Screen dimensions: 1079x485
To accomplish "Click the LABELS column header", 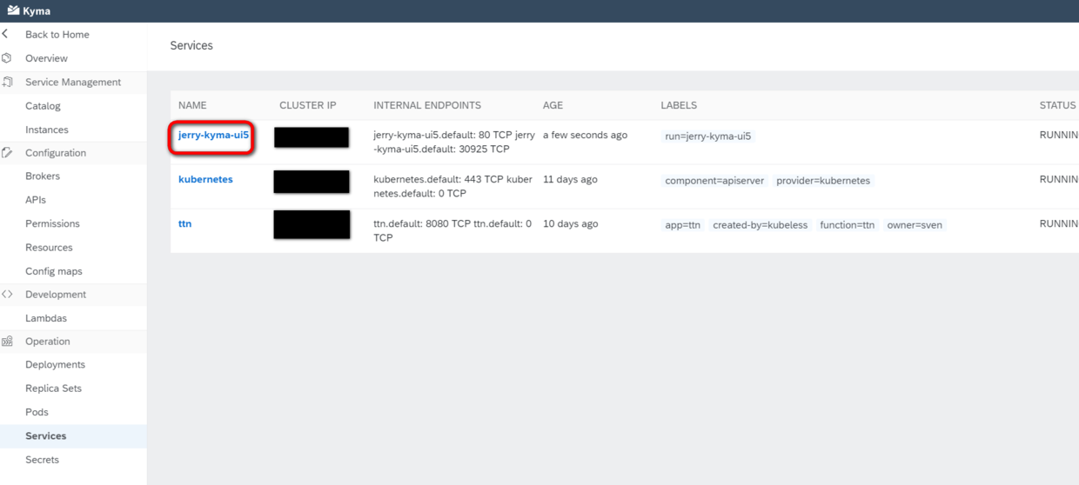I will (x=679, y=105).
